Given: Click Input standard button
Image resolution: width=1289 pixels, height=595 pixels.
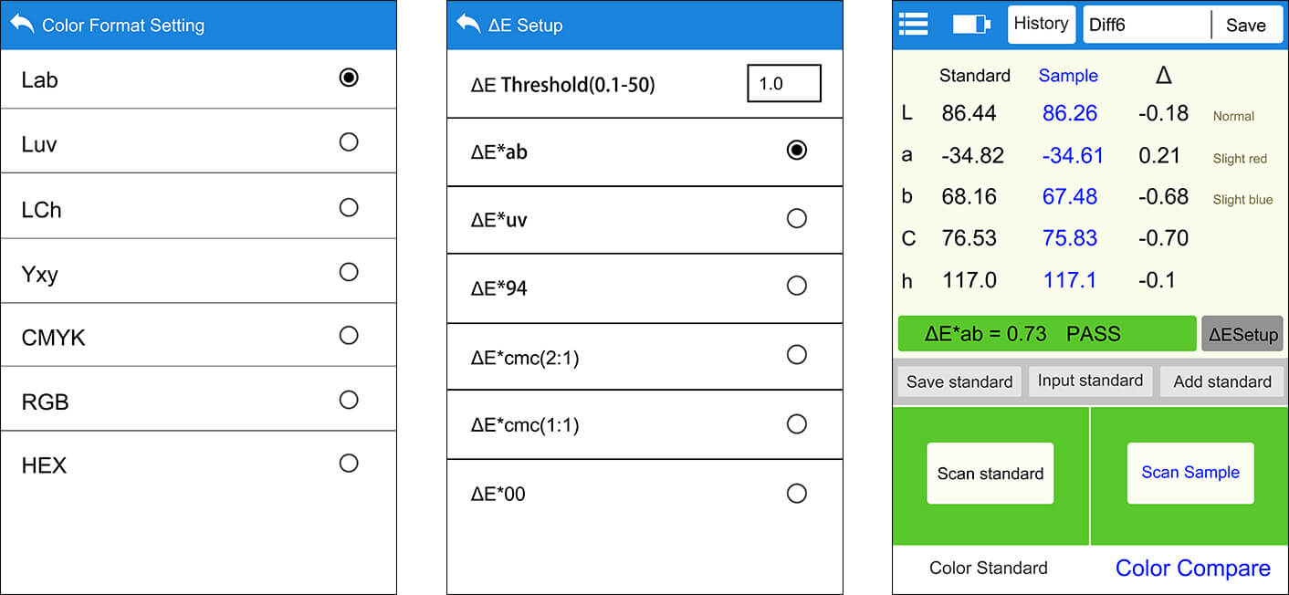Looking at the screenshot, I should (x=1090, y=381).
